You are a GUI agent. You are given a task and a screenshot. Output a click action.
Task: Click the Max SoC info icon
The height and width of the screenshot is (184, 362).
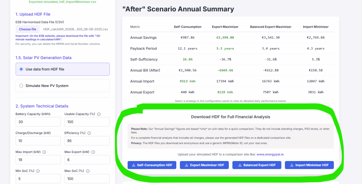tap(87, 171)
